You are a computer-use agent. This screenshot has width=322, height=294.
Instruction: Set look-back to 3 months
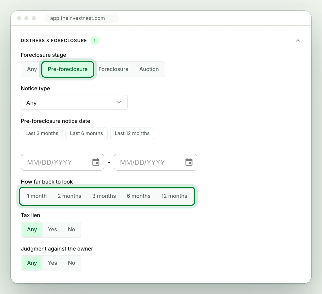[x=104, y=196]
